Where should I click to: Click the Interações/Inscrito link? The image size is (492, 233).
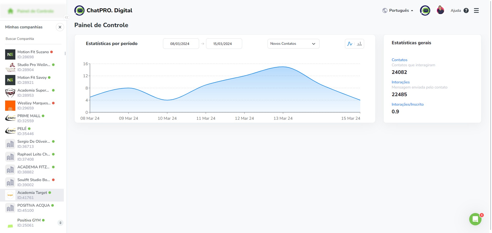click(407, 104)
